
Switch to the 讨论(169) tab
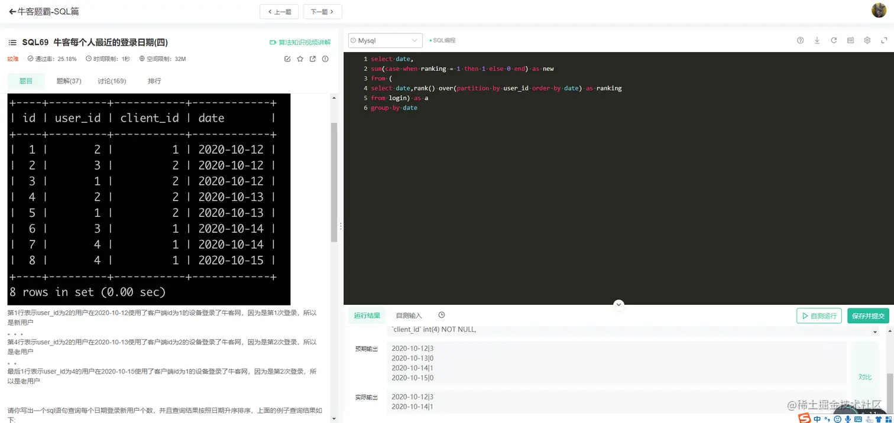[x=111, y=81]
